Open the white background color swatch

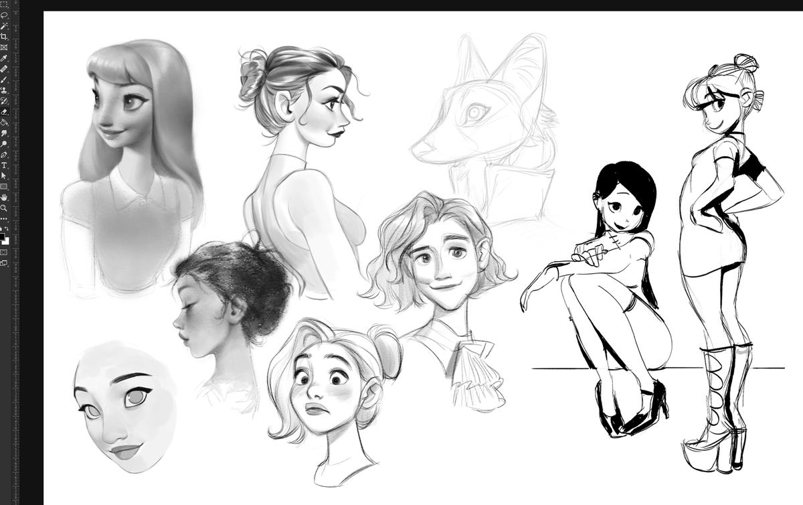click(7, 242)
